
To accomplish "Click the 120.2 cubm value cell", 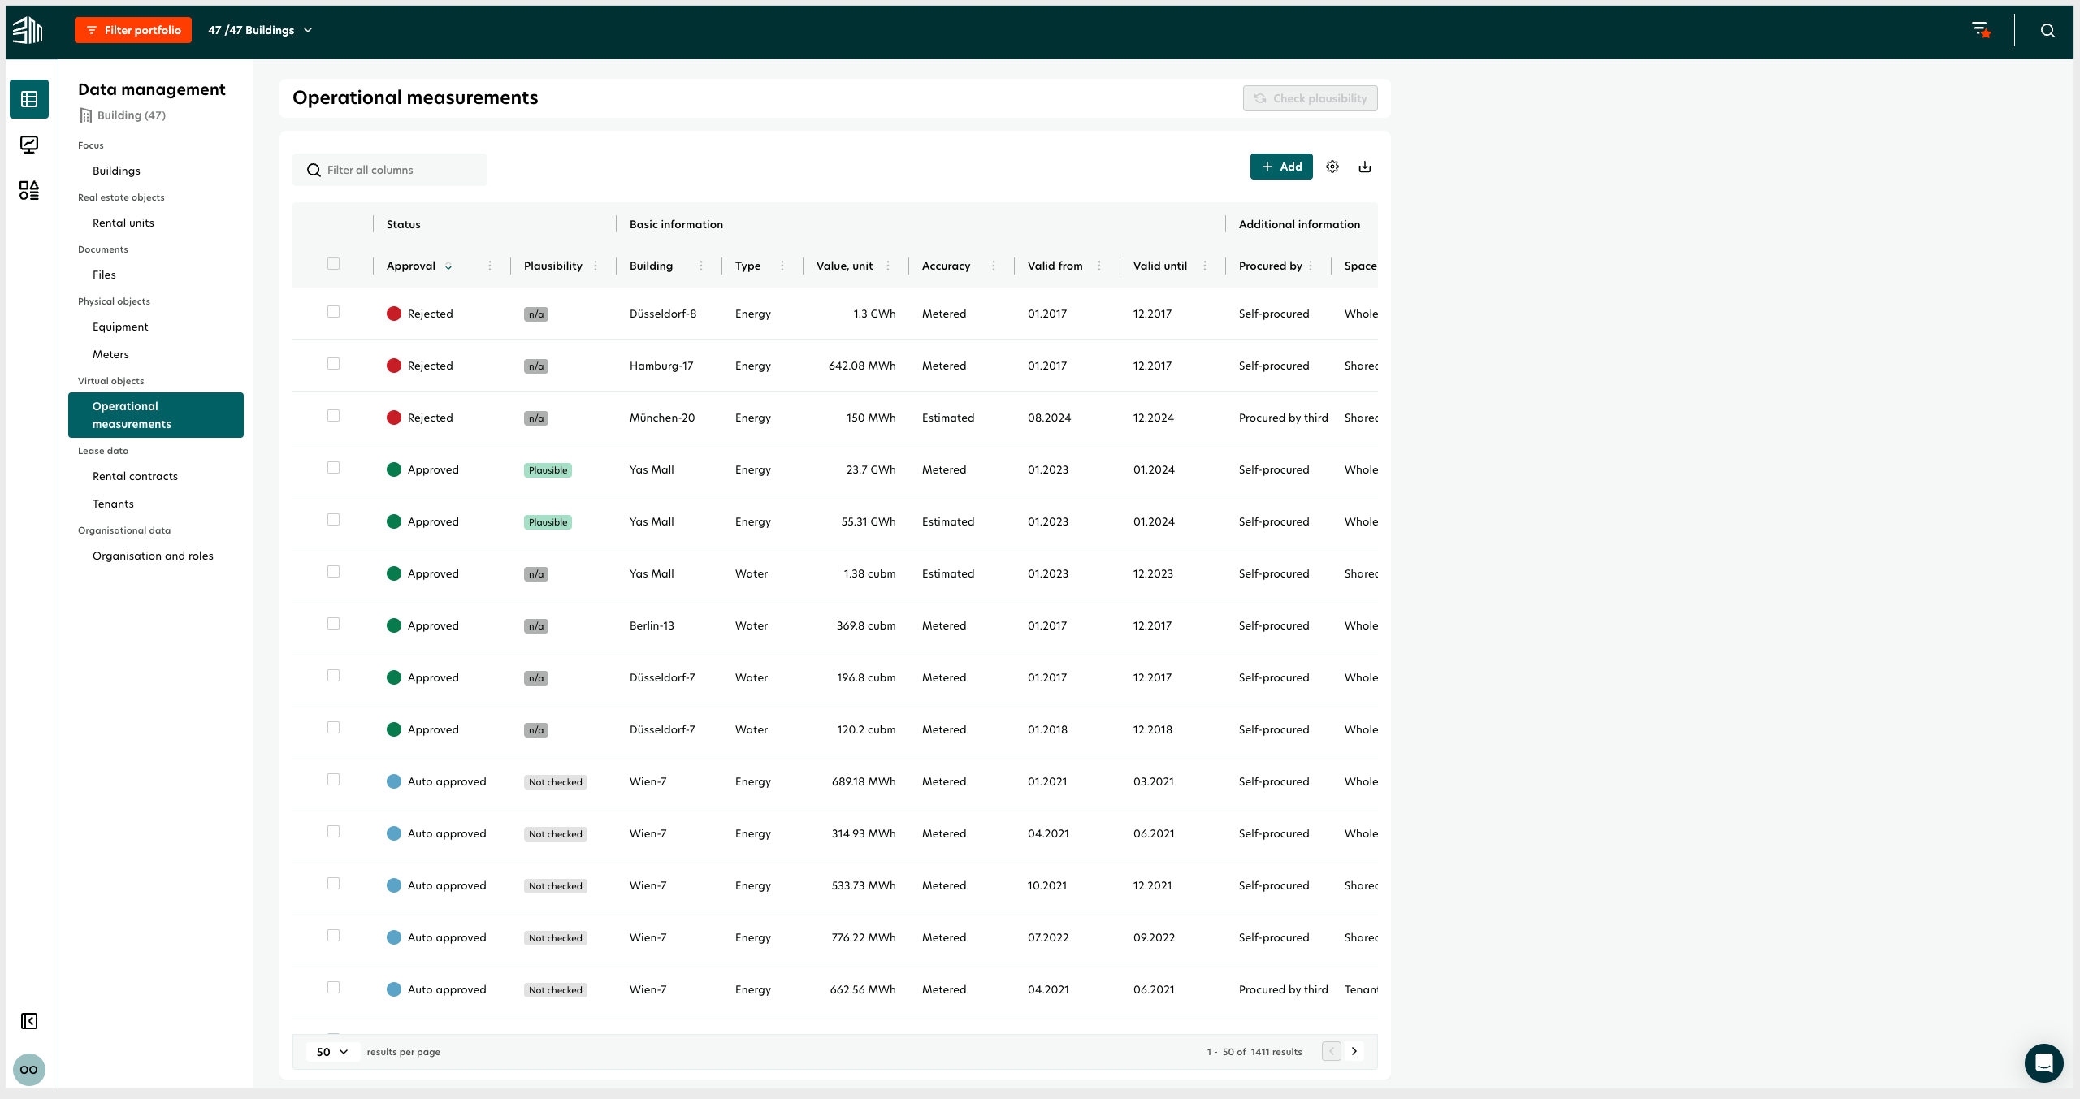I will (866, 729).
